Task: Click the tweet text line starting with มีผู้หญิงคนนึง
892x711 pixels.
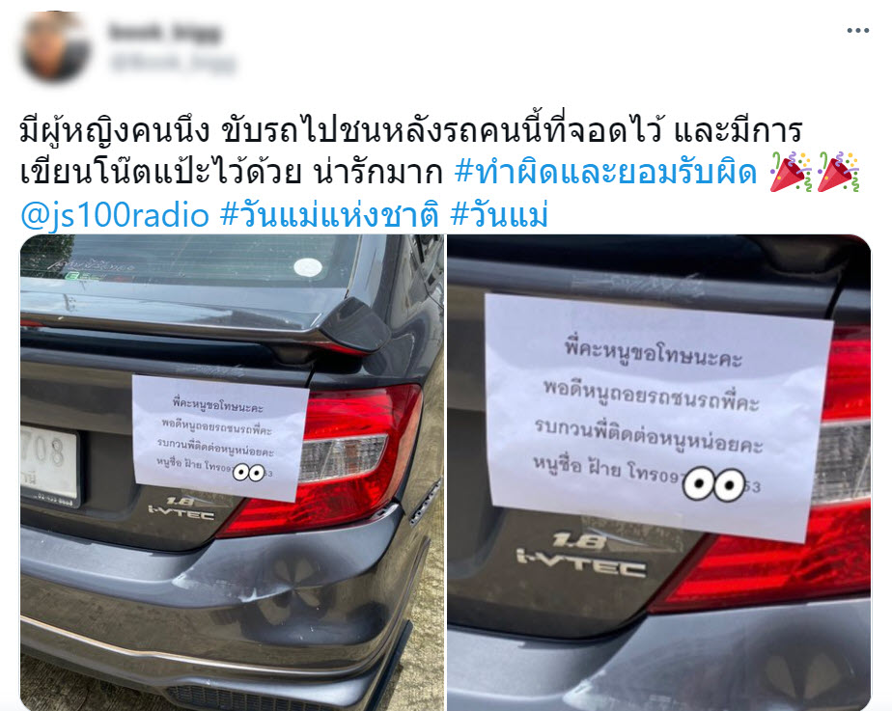Action: point(410,130)
